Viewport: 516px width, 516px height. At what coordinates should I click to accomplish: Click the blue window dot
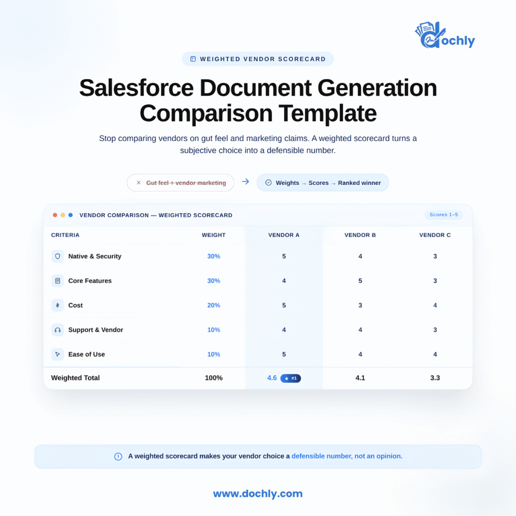(x=71, y=215)
